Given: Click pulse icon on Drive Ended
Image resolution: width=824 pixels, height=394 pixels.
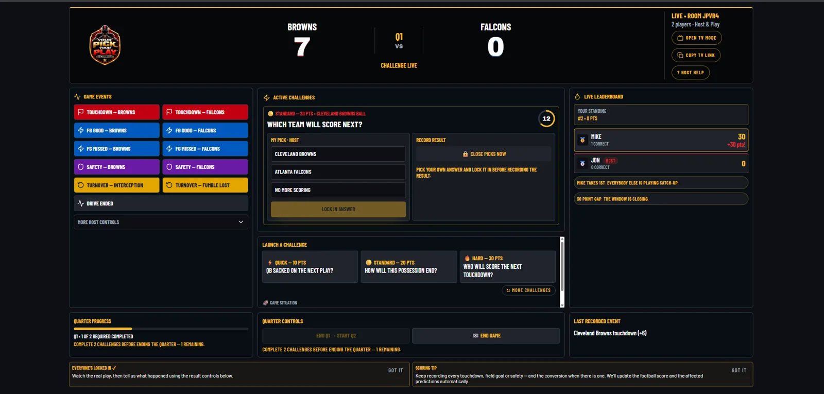Looking at the screenshot, I should click(81, 203).
